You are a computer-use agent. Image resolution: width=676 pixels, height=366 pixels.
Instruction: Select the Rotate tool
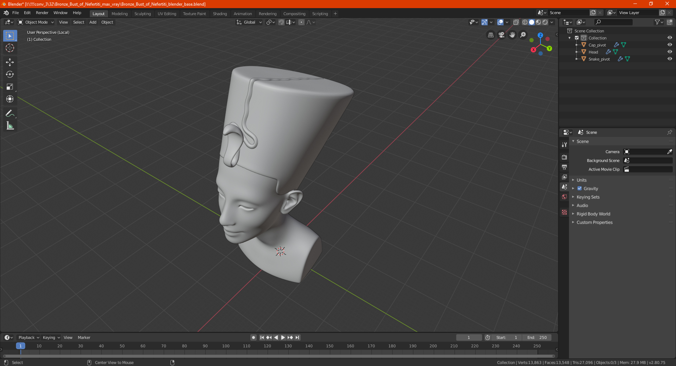point(10,74)
